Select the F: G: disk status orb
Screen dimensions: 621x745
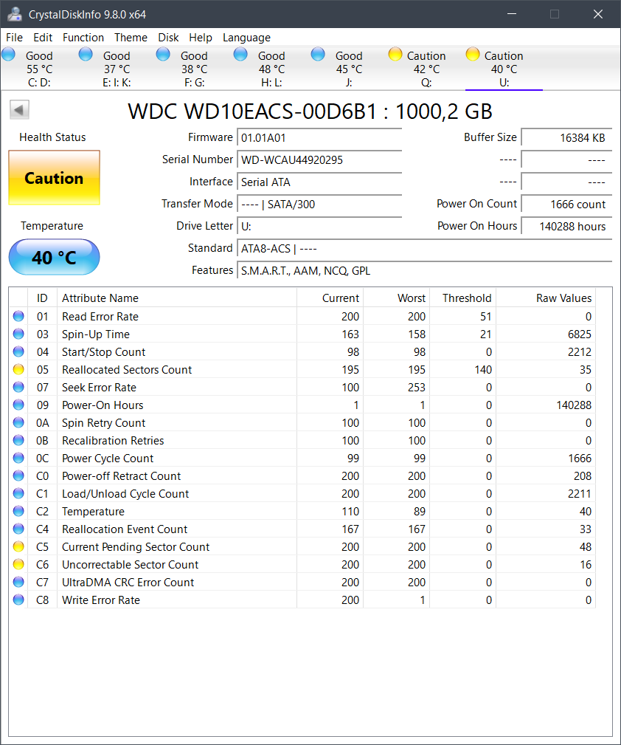pyautogui.click(x=163, y=55)
